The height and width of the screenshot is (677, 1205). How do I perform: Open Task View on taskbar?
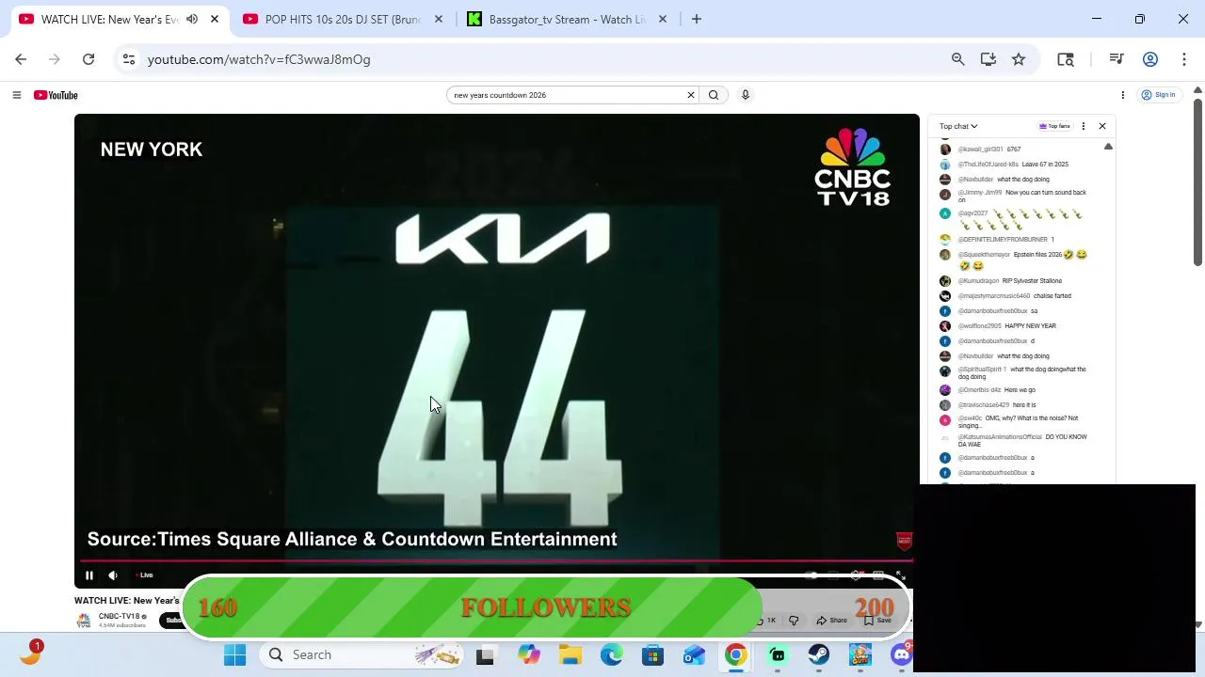click(x=485, y=654)
